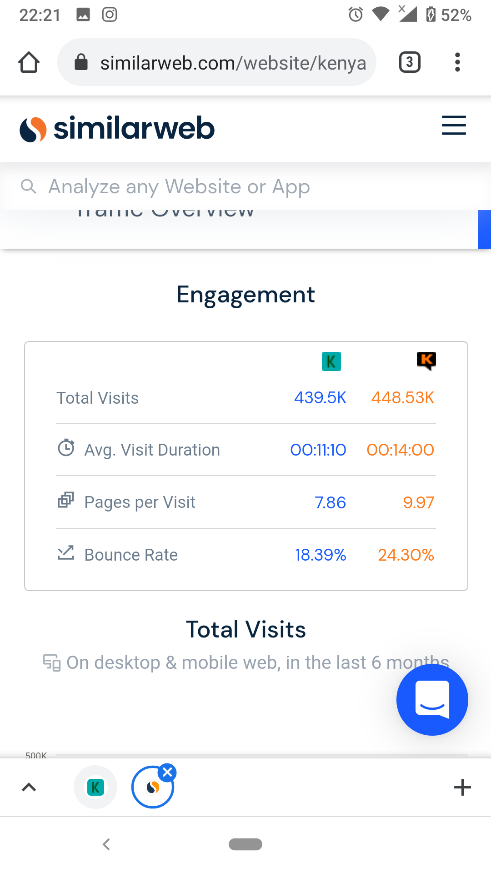
Task: Open Chrome's three-dot overflow menu
Action: point(457,62)
